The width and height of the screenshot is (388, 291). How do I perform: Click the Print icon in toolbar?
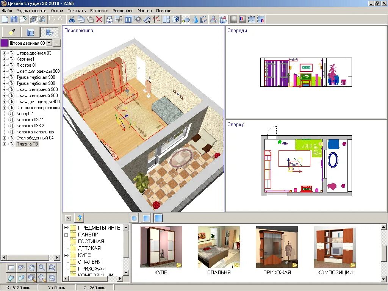(x=110, y=19)
